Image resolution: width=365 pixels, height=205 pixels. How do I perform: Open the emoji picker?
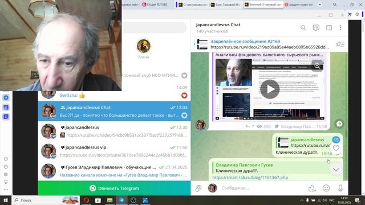point(326,188)
